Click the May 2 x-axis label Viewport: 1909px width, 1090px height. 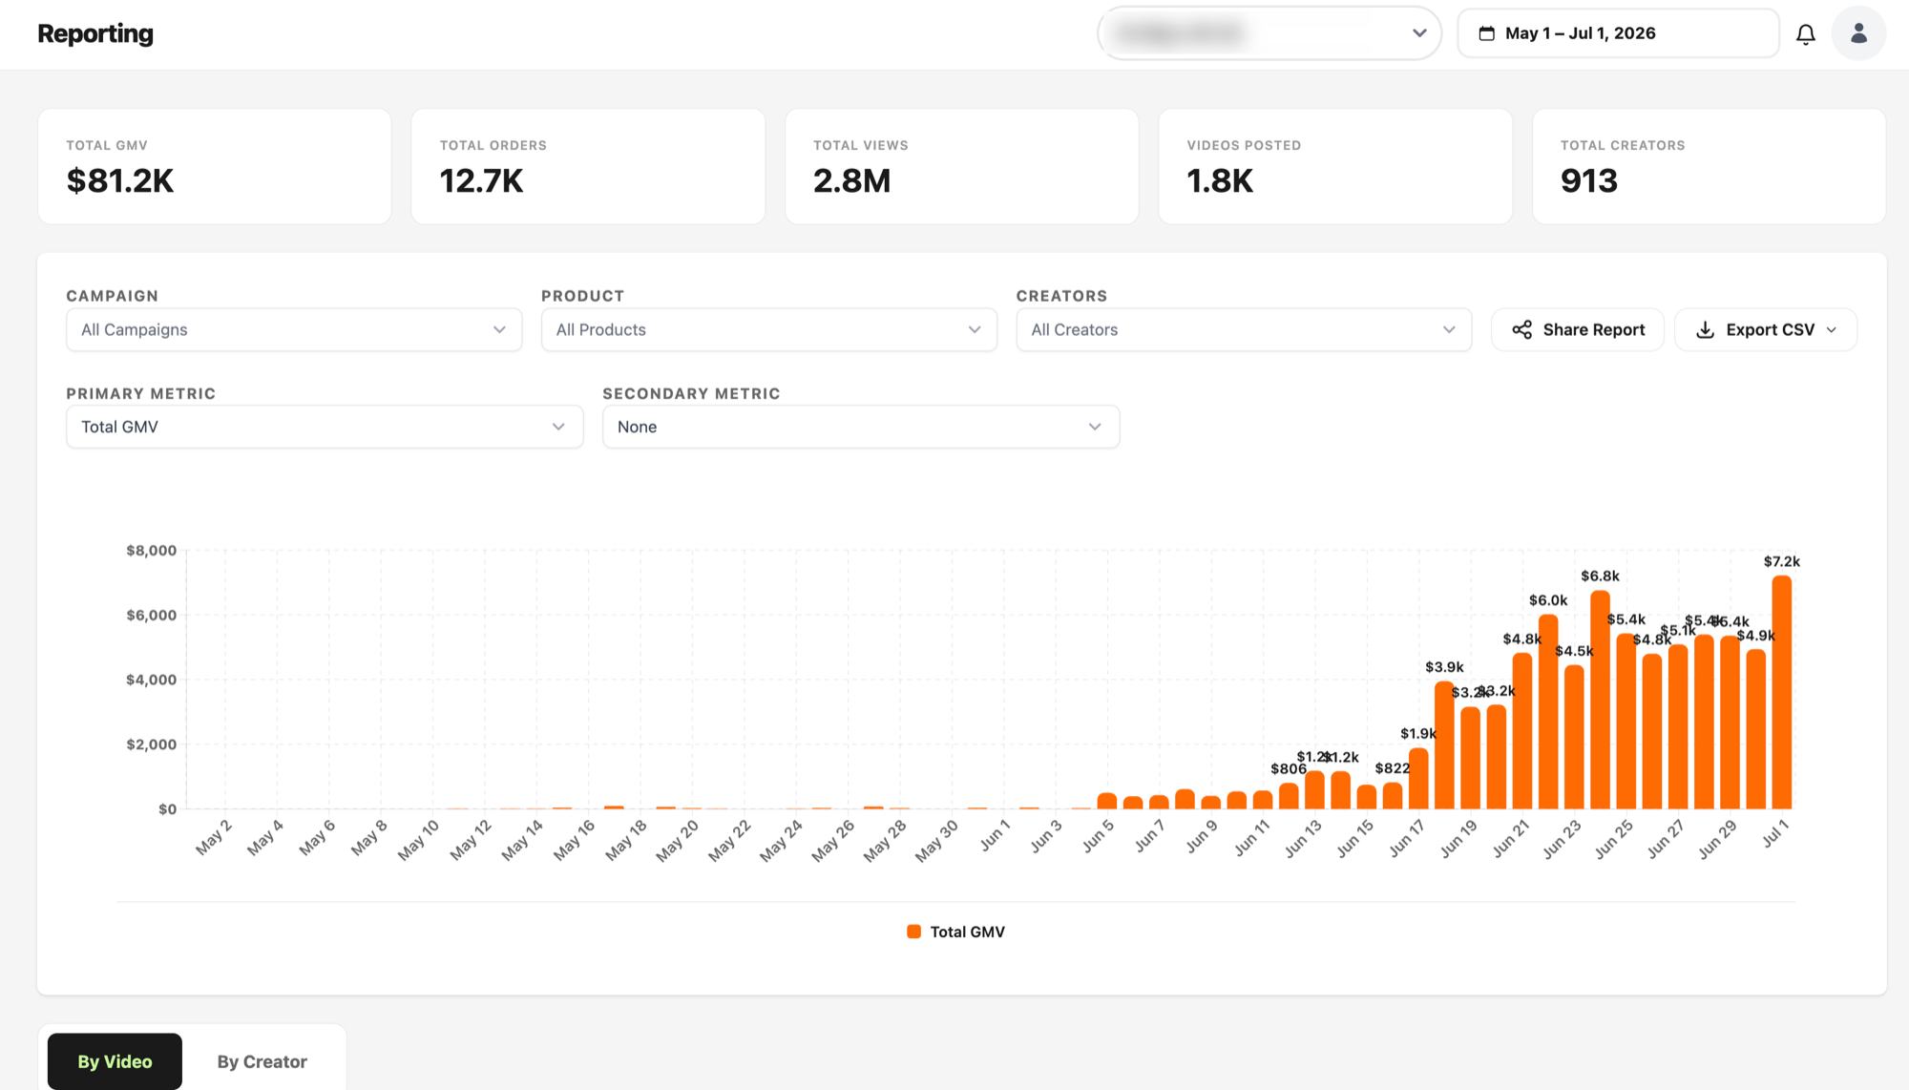pyautogui.click(x=214, y=837)
